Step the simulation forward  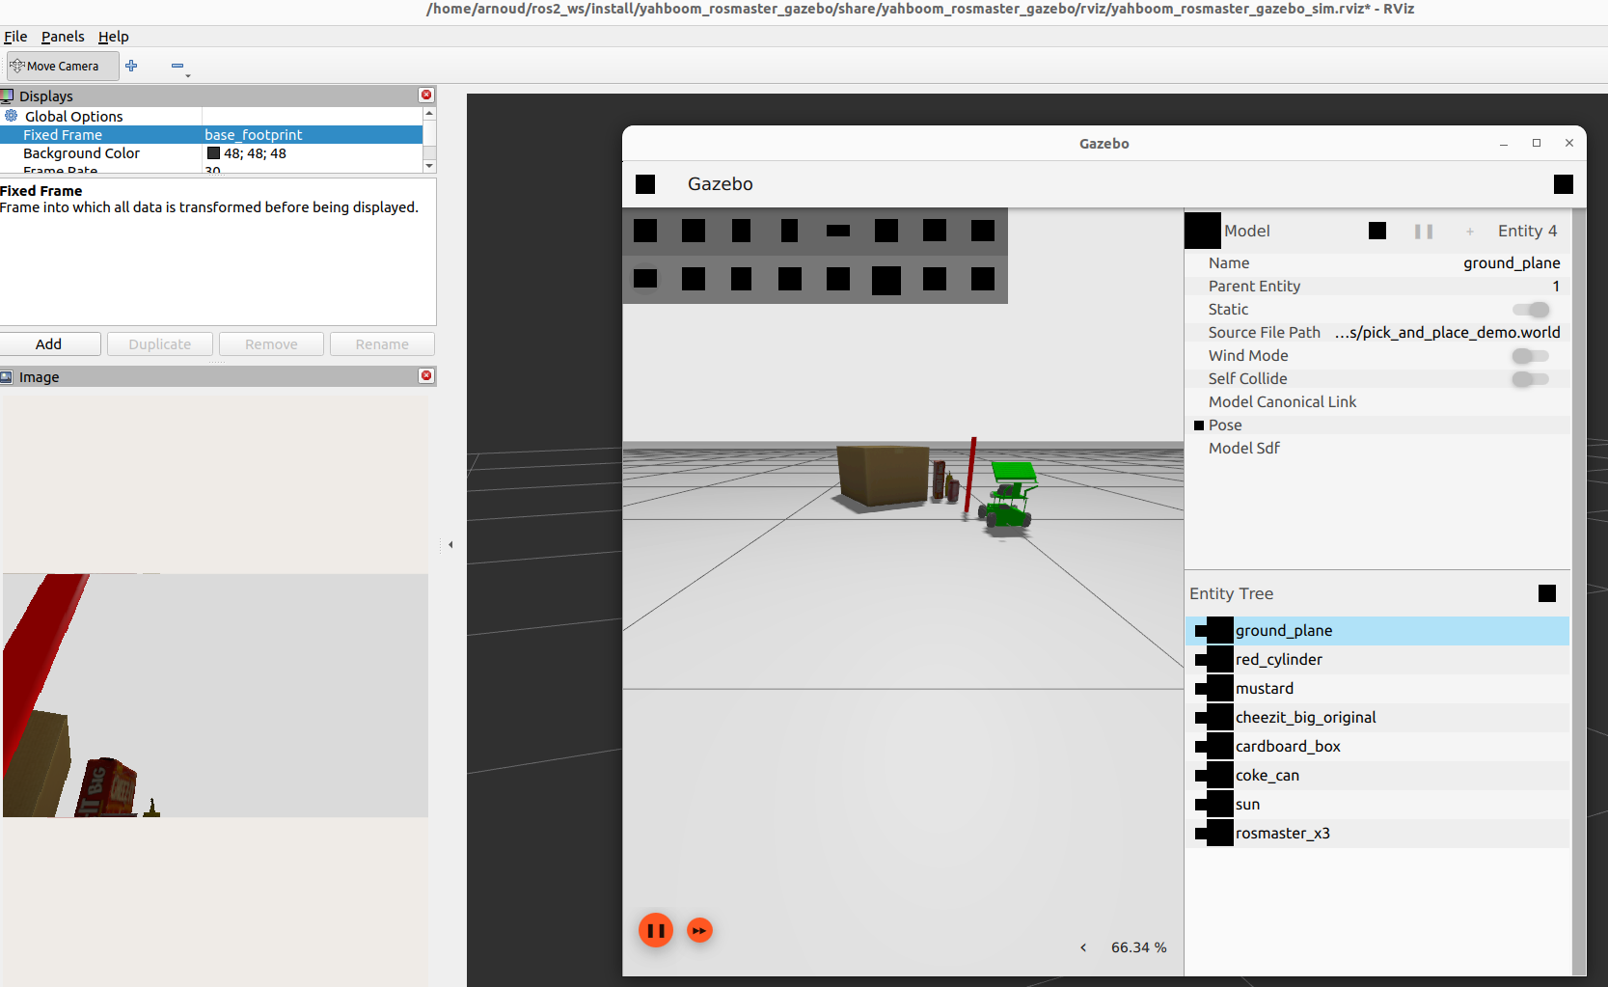point(699,930)
